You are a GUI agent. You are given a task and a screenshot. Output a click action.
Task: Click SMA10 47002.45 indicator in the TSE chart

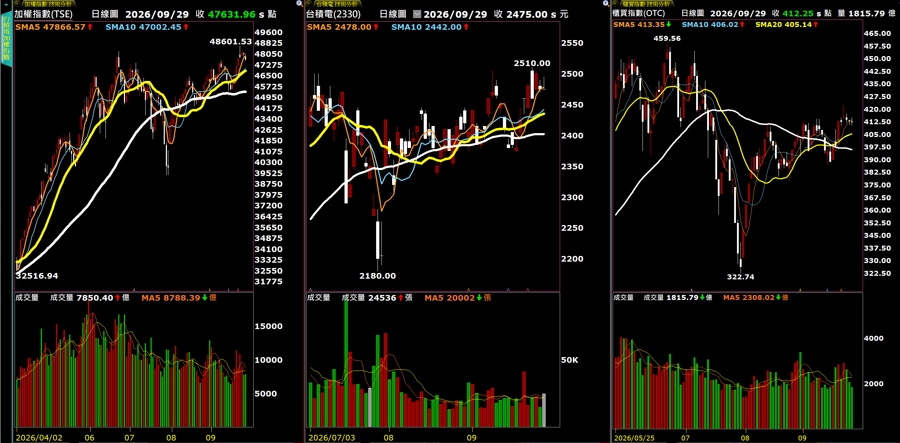147,27
